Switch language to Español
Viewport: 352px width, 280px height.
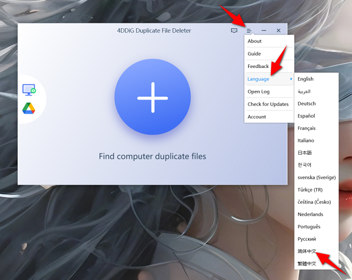[316, 116]
